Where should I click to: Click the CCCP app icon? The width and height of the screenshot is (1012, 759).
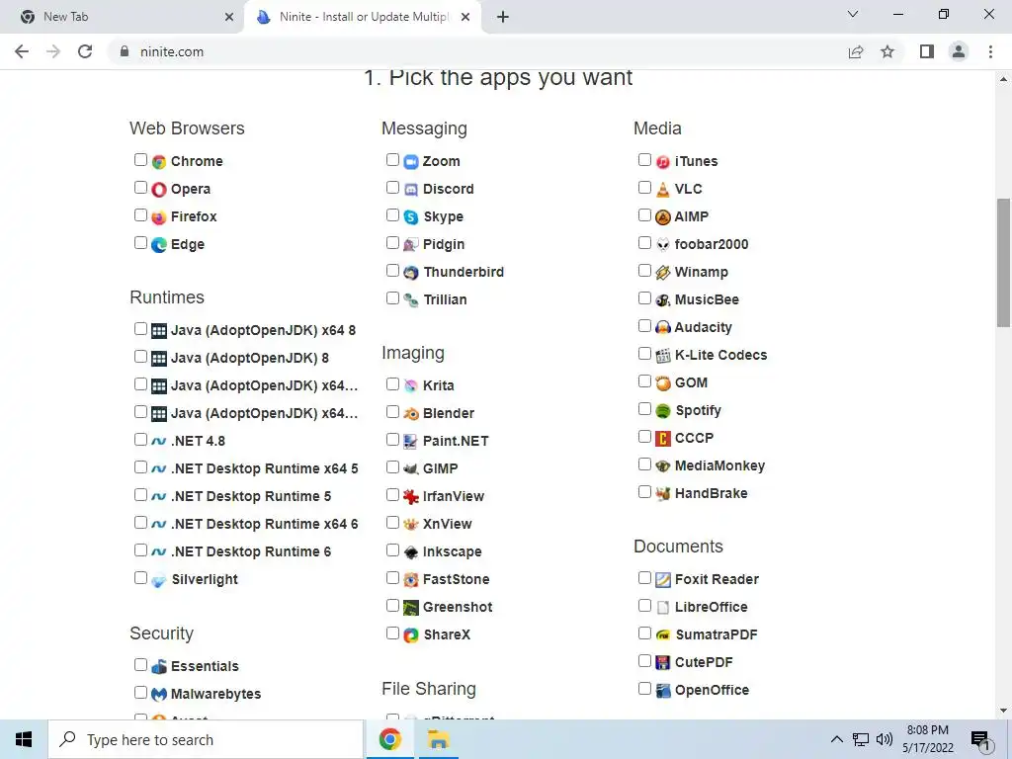[x=663, y=438]
